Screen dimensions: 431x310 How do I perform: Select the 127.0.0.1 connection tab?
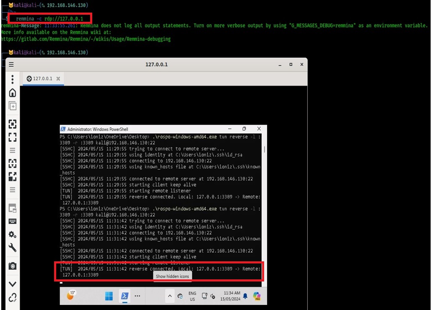43,79
